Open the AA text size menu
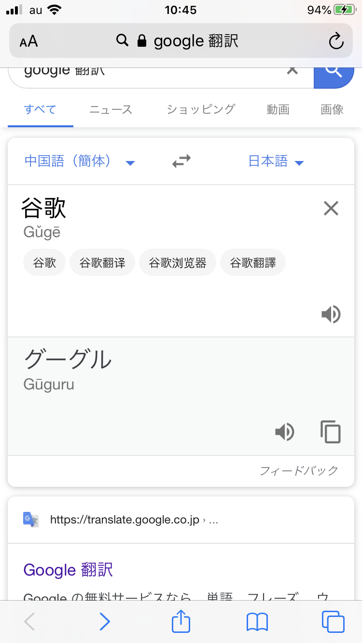Image resolution: width=362 pixels, height=643 pixels. [x=29, y=41]
